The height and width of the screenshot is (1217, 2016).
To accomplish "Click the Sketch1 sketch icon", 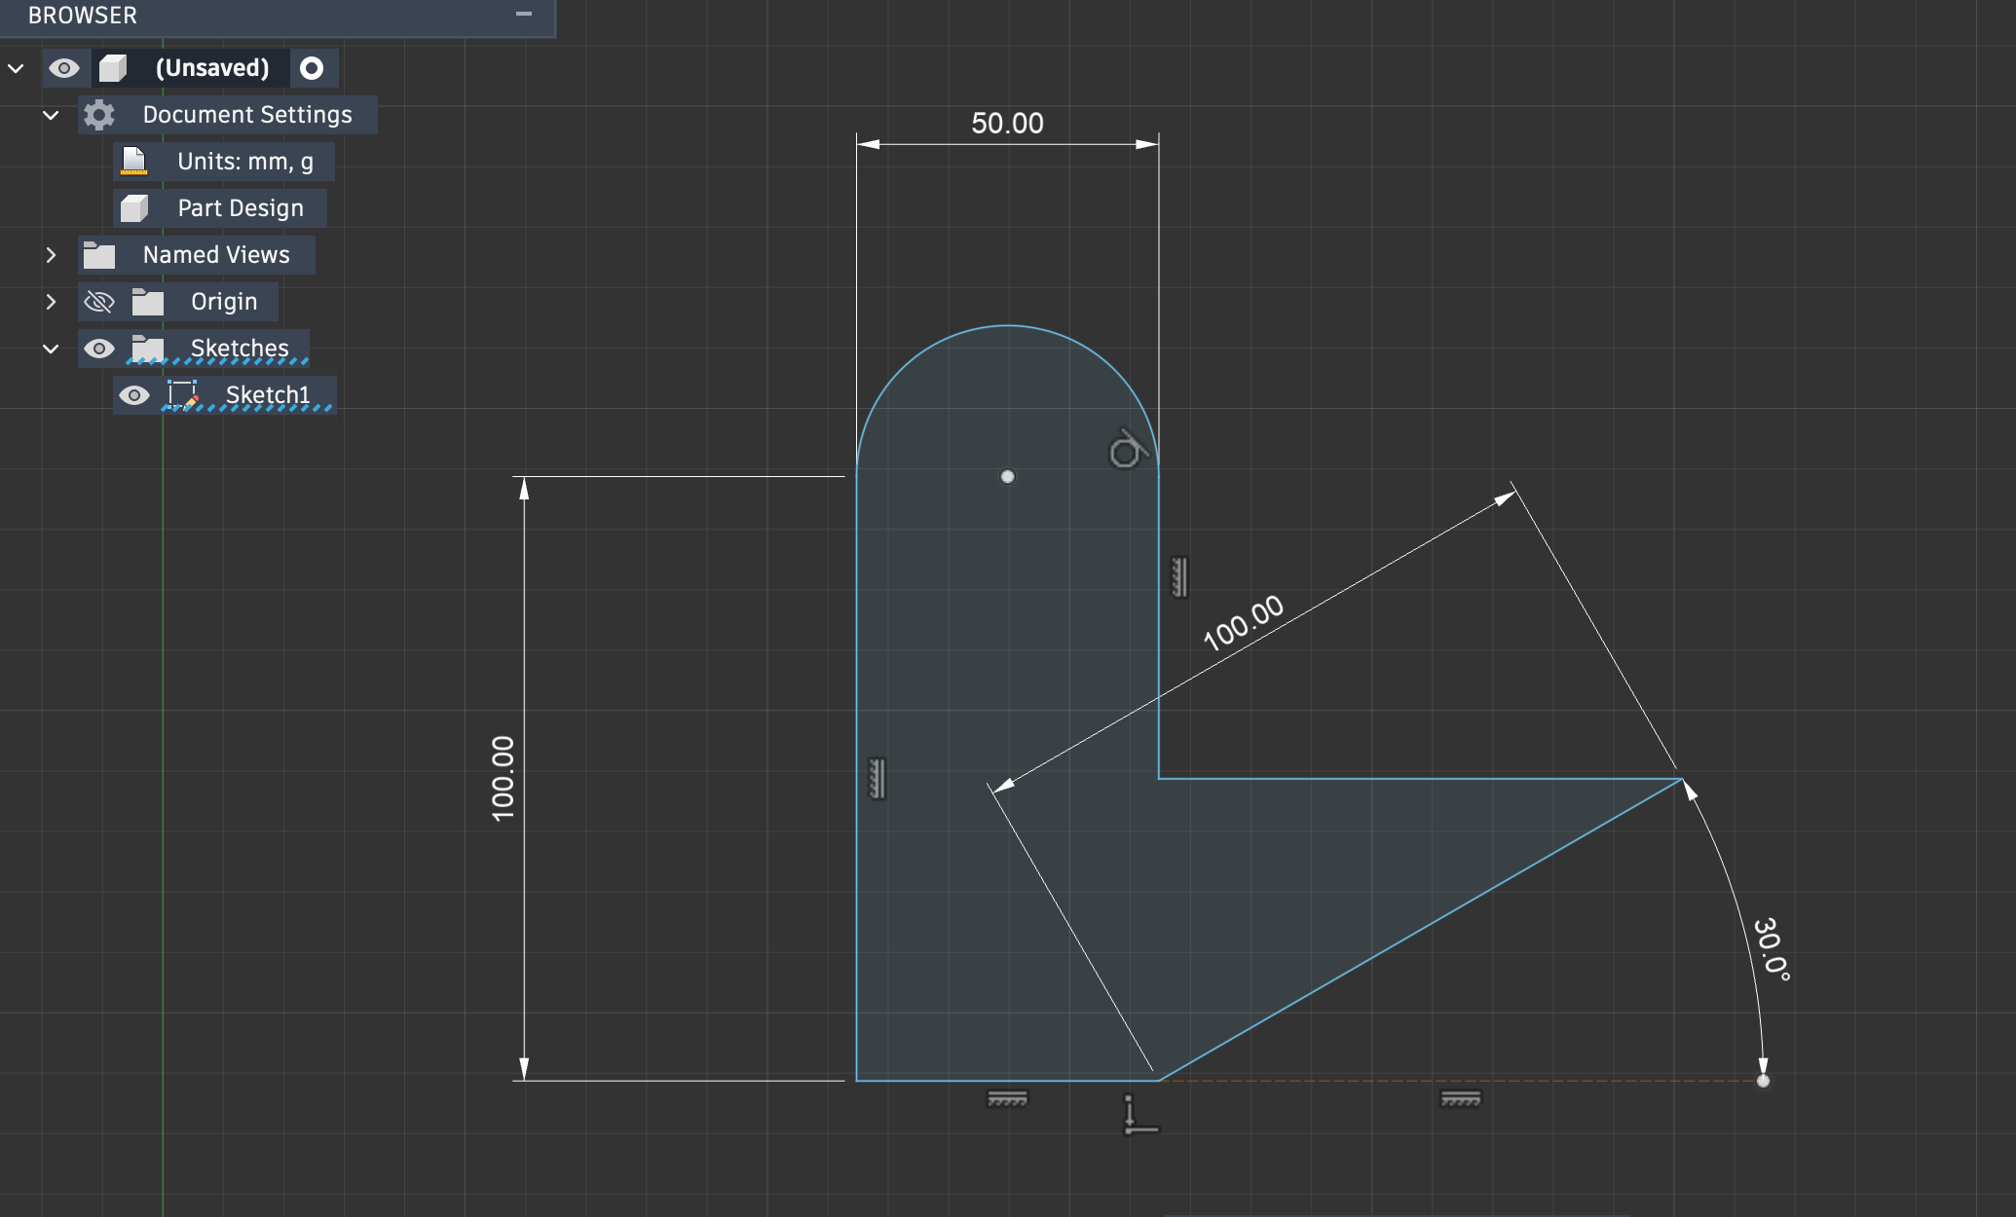I will click(182, 395).
